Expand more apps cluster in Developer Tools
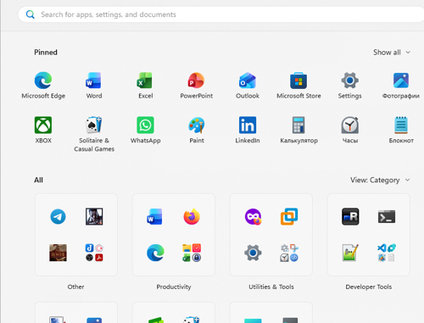Screen dimensions: 424x323 click(387, 253)
